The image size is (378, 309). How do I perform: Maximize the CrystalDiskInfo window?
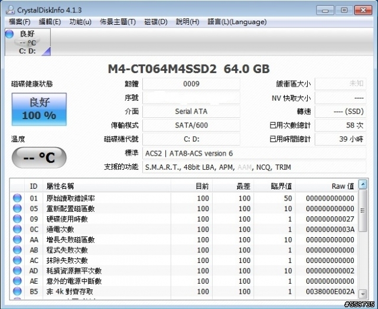[344, 11]
